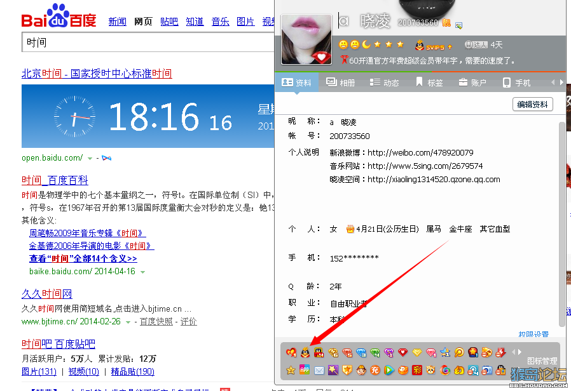The image size is (571, 391).
Task: Click the edit signature pencil icon beside account number
Action: (x=459, y=25)
